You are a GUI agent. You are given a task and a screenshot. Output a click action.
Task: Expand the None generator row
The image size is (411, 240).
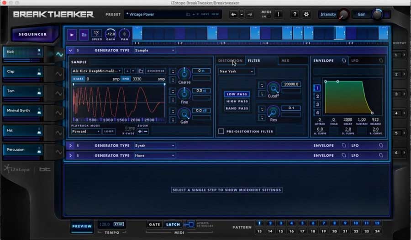click(70, 155)
